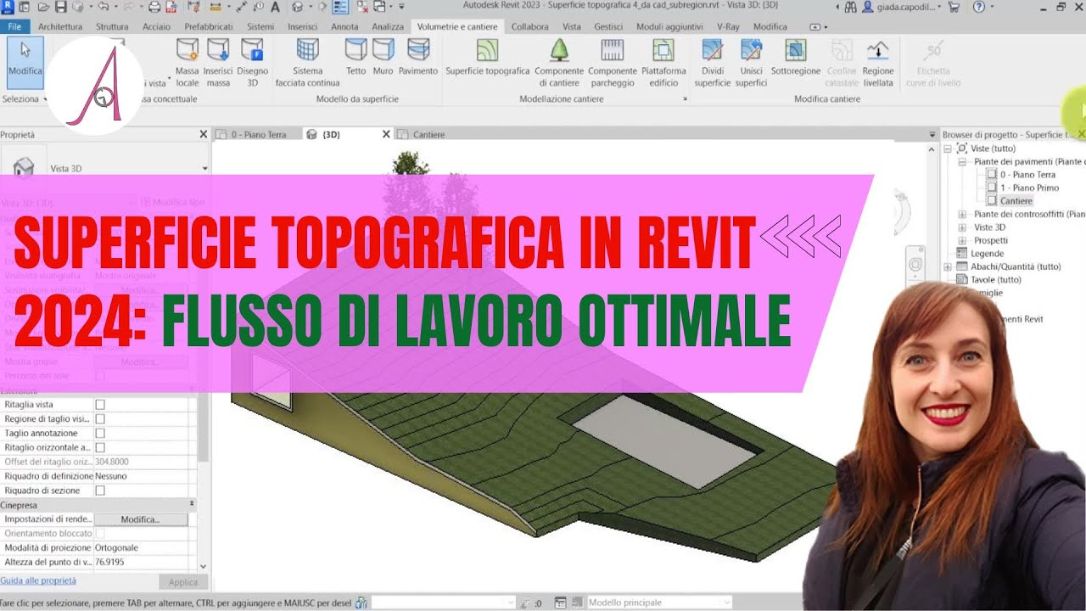Click Modifica... button for Impostazioni di rendering
Screen dimensions: 1086x611
(140, 519)
